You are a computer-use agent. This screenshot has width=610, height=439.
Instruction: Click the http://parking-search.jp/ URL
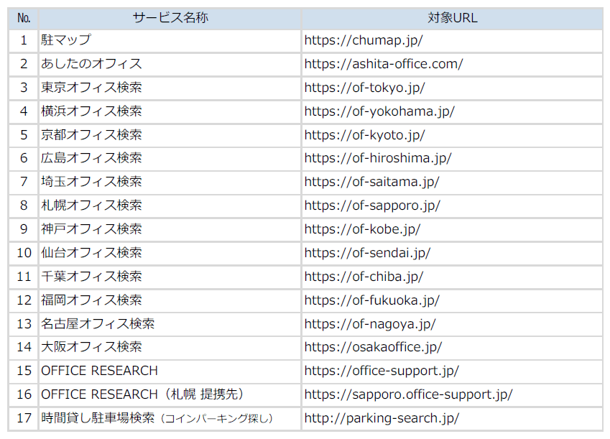(x=382, y=418)
